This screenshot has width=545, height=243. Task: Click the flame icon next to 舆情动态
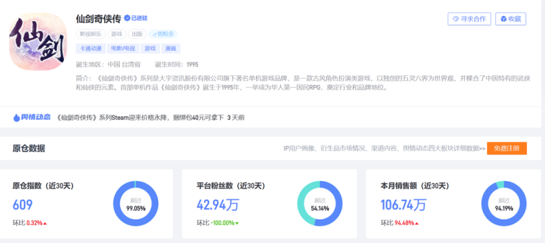(x=16, y=117)
